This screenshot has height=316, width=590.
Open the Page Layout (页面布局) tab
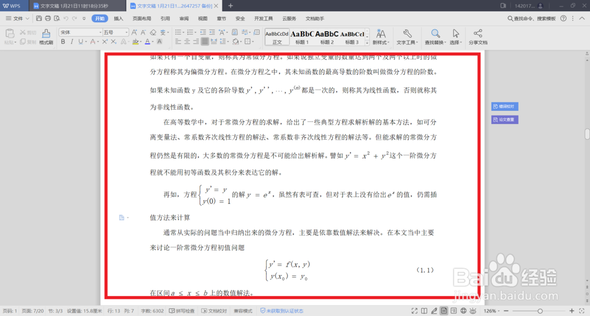tap(142, 18)
